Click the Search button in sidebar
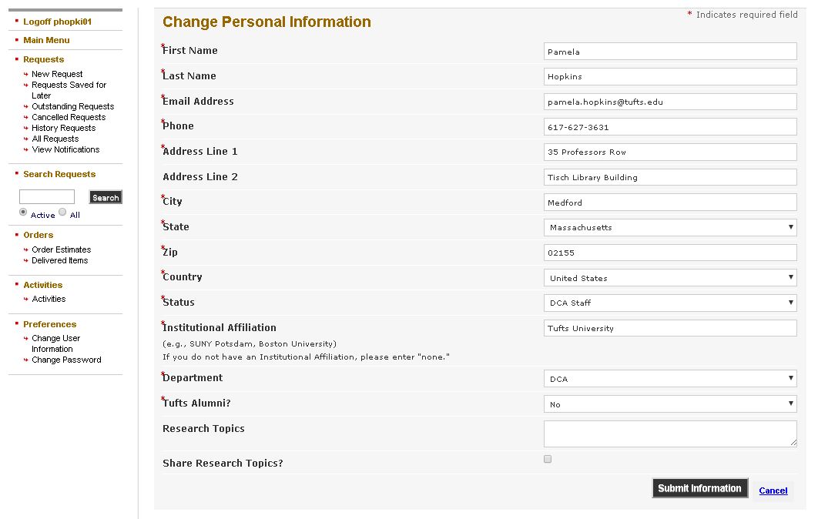The height and width of the screenshot is (519, 818). click(106, 197)
